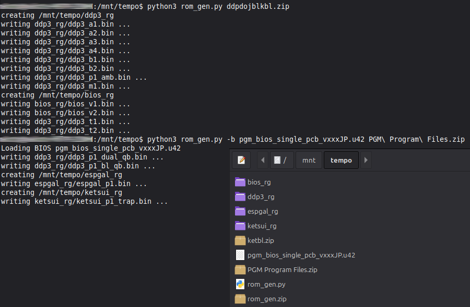Click the bios_rg folder name label
The width and height of the screenshot is (470, 307).
[259, 182]
